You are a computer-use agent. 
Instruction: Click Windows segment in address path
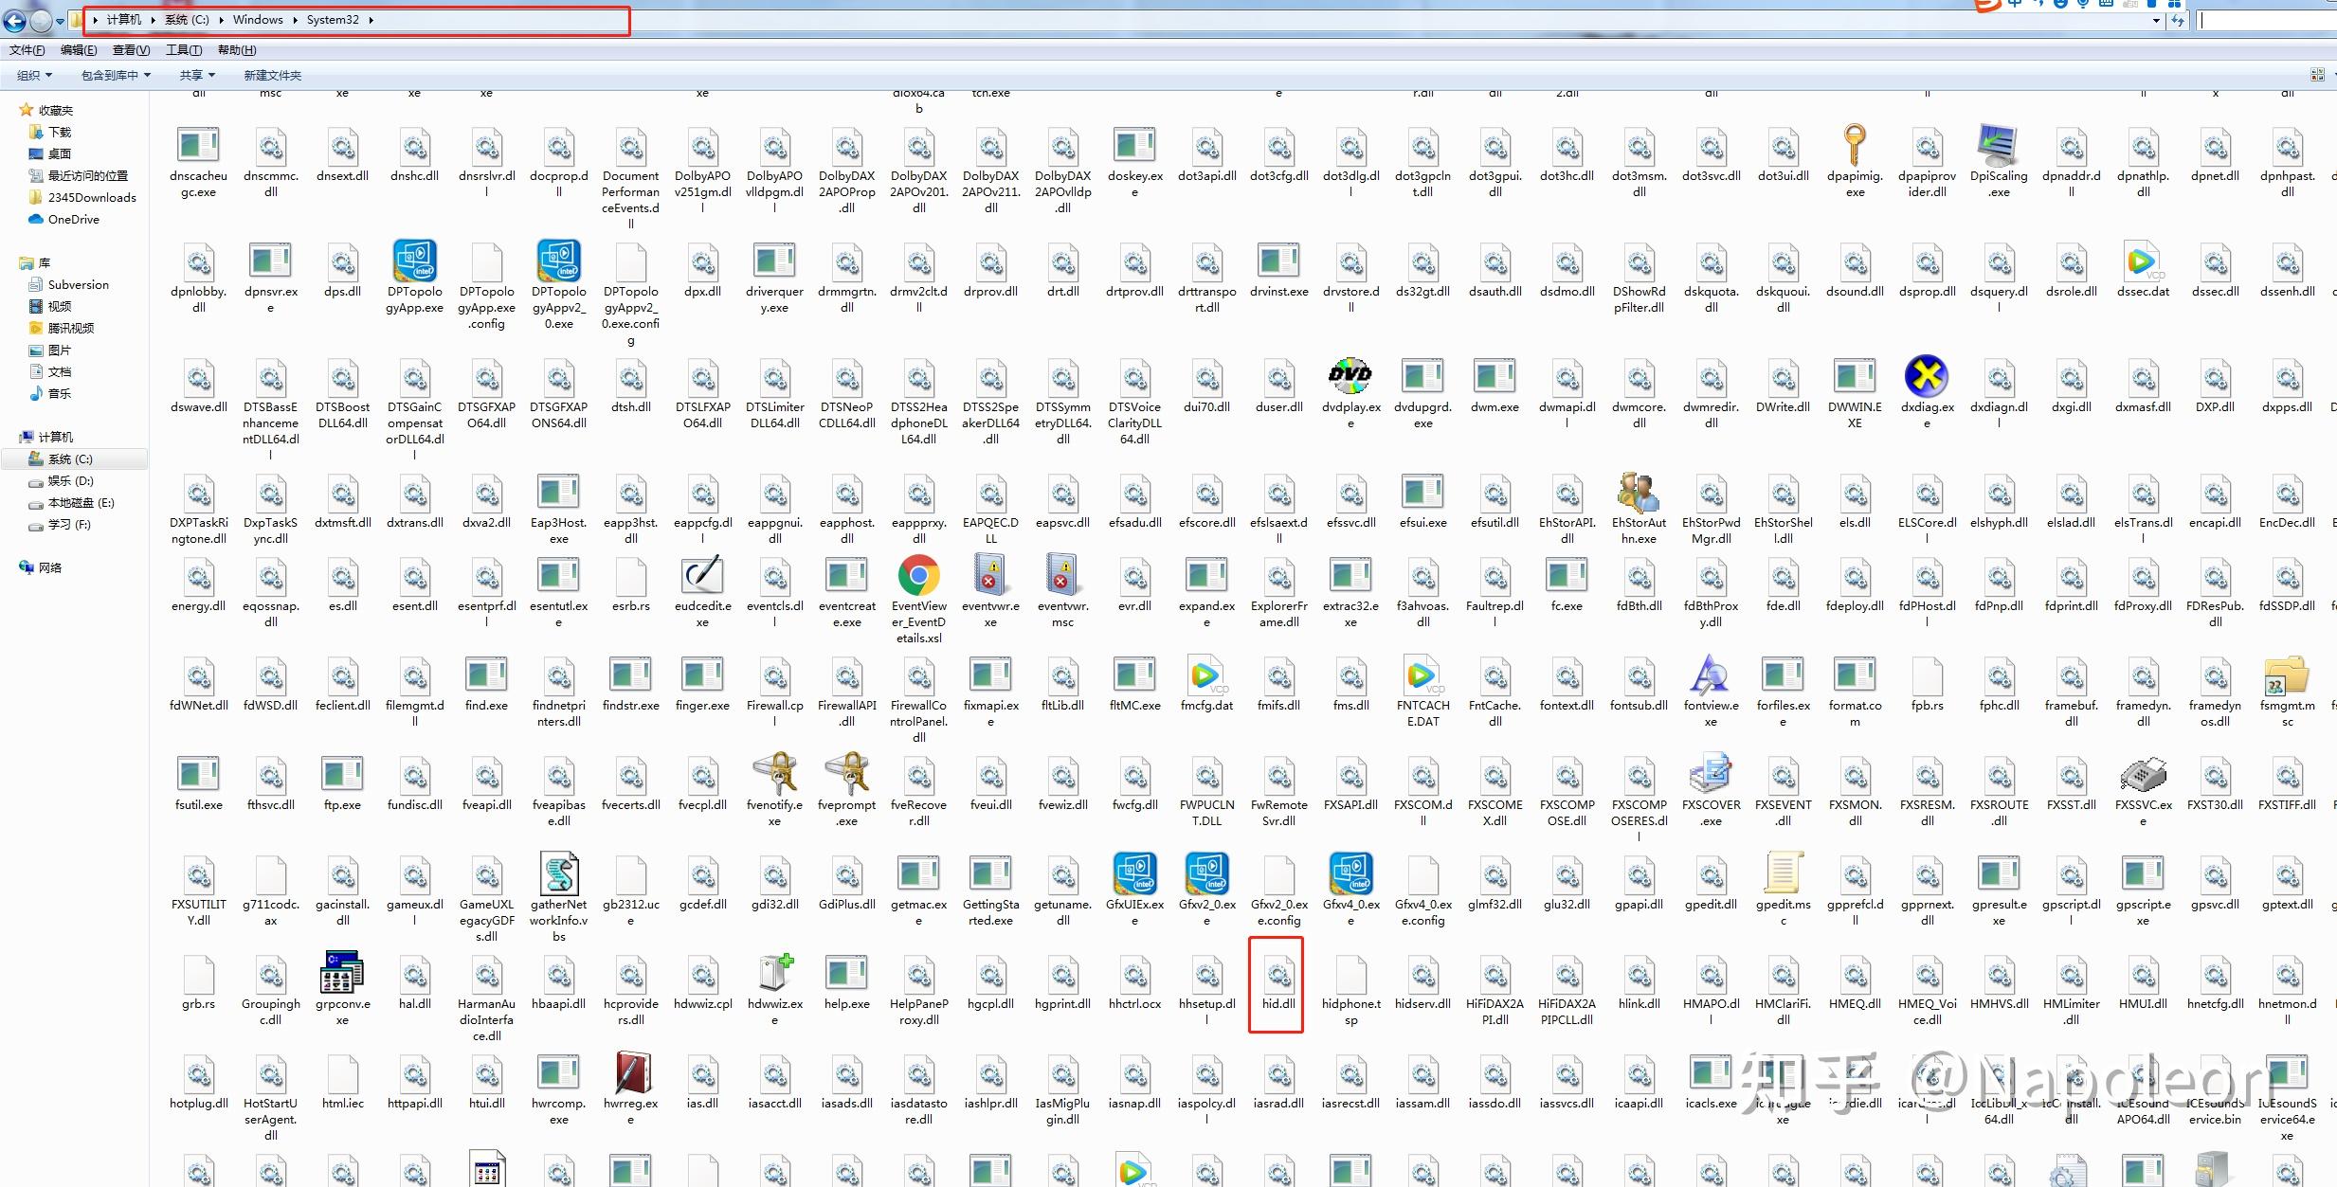click(258, 20)
